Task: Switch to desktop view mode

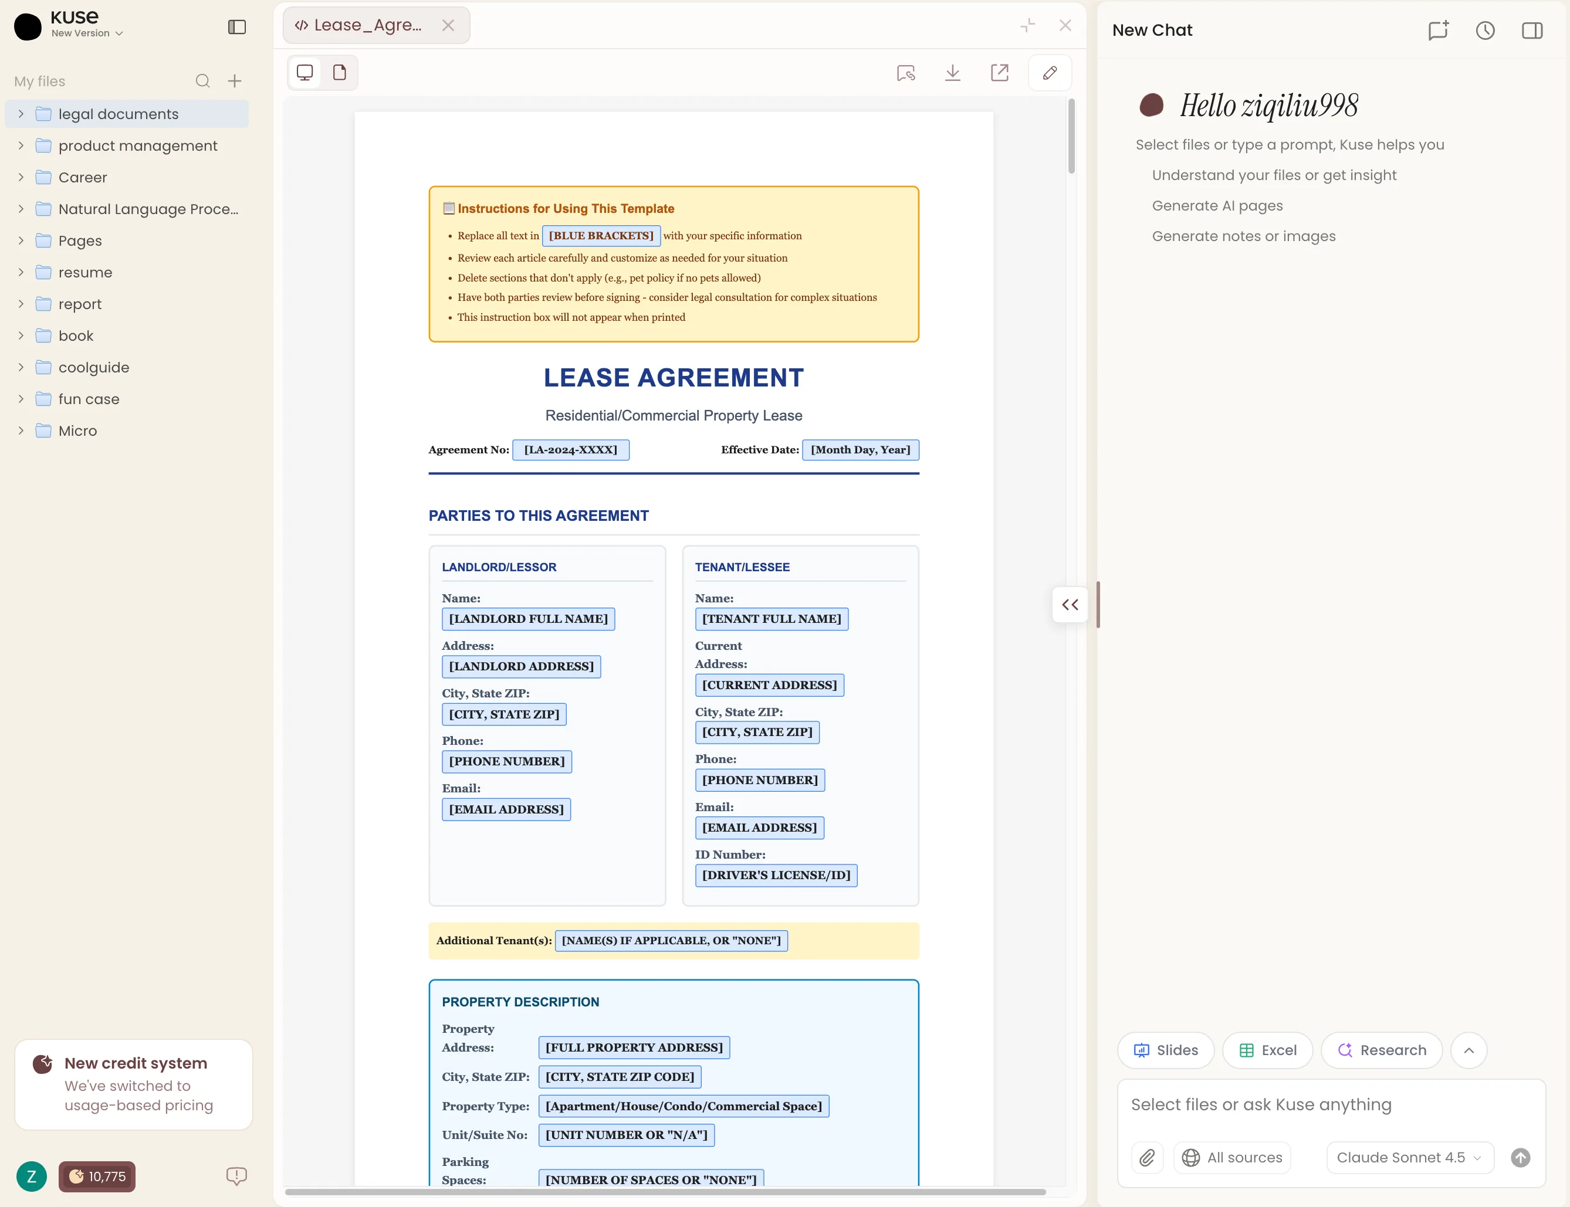Action: 304,73
